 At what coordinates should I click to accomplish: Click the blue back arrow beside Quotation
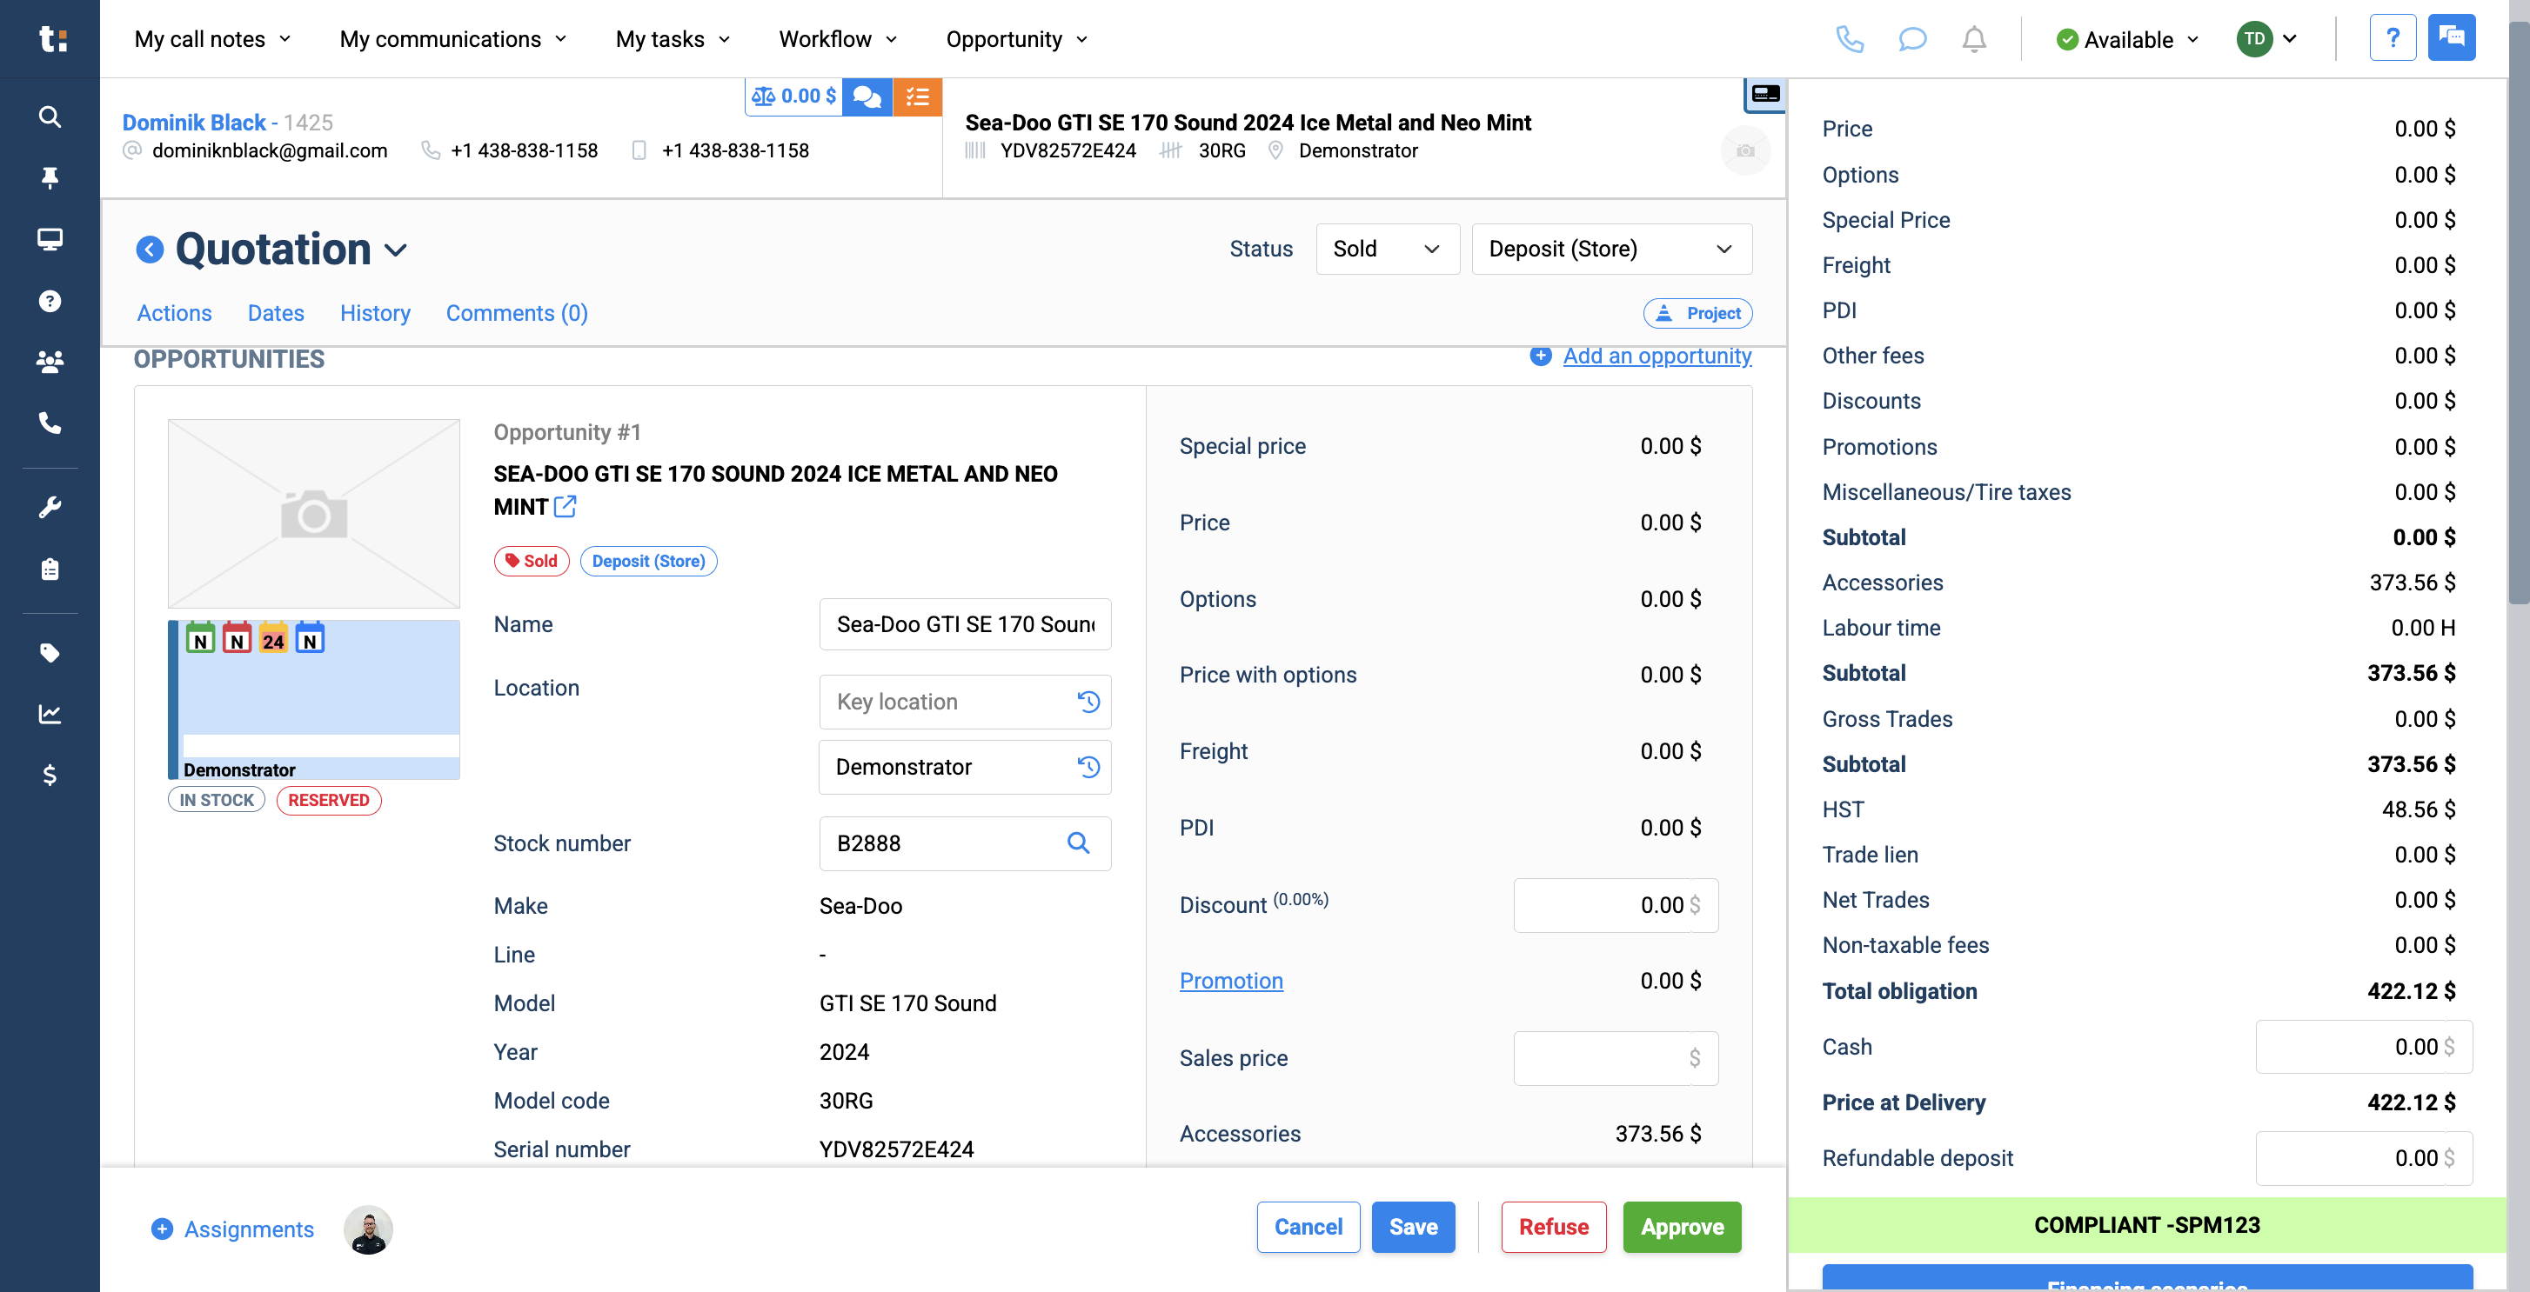click(150, 250)
